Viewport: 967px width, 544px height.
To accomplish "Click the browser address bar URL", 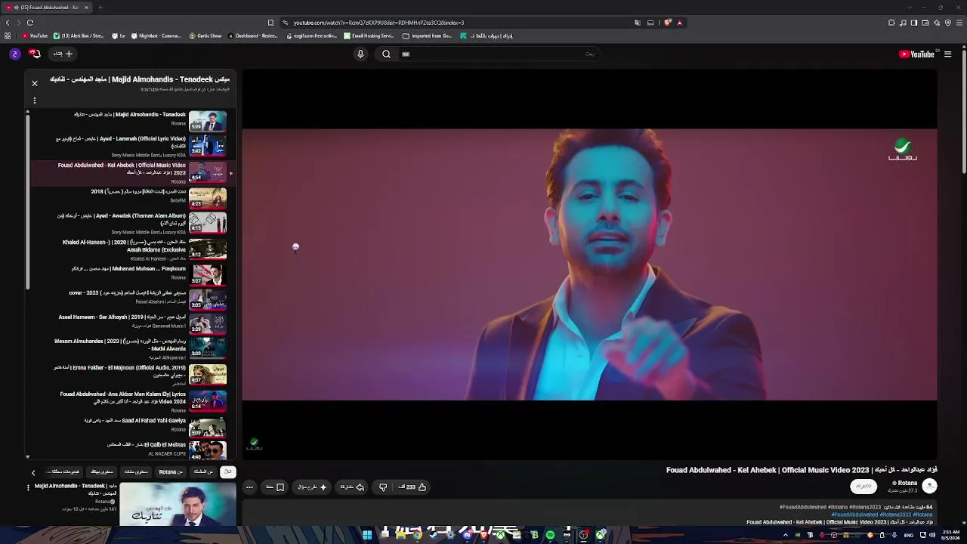I will 379,23.
